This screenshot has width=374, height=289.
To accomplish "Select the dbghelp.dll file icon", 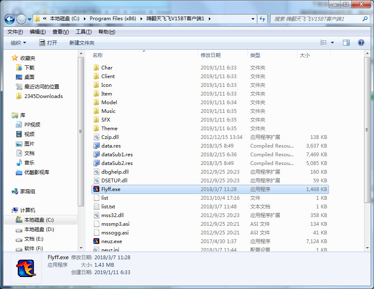I will coord(96,172).
